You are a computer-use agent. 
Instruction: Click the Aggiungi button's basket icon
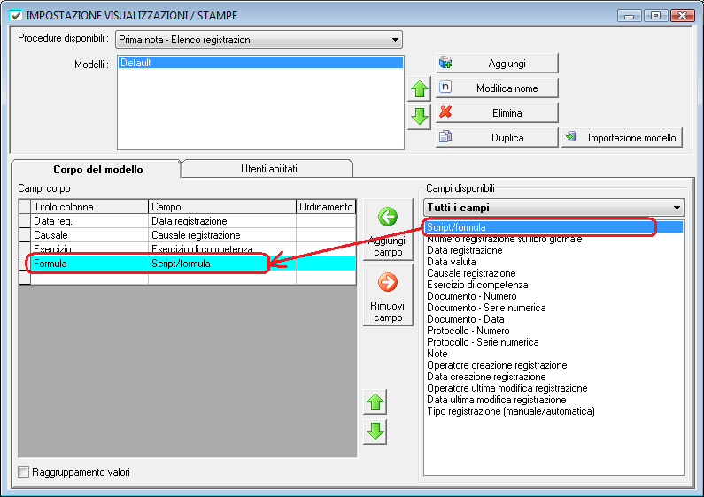pos(445,63)
